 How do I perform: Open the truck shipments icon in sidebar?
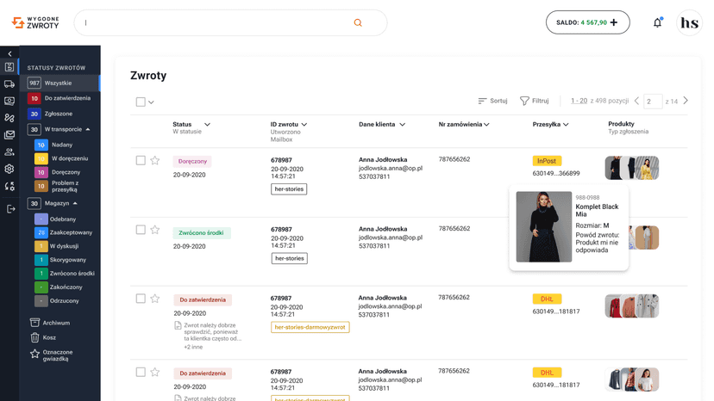(9, 84)
